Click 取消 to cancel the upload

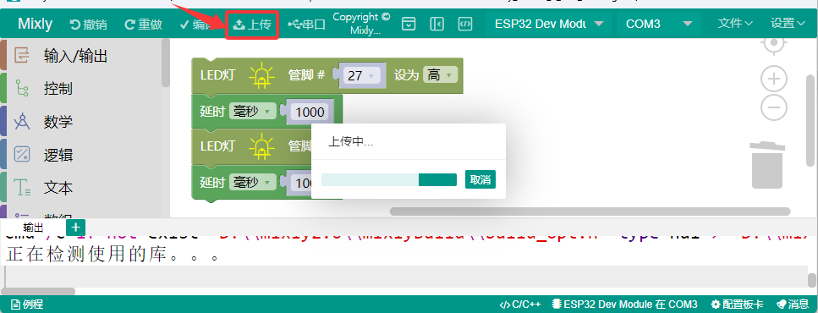[480, 180]
